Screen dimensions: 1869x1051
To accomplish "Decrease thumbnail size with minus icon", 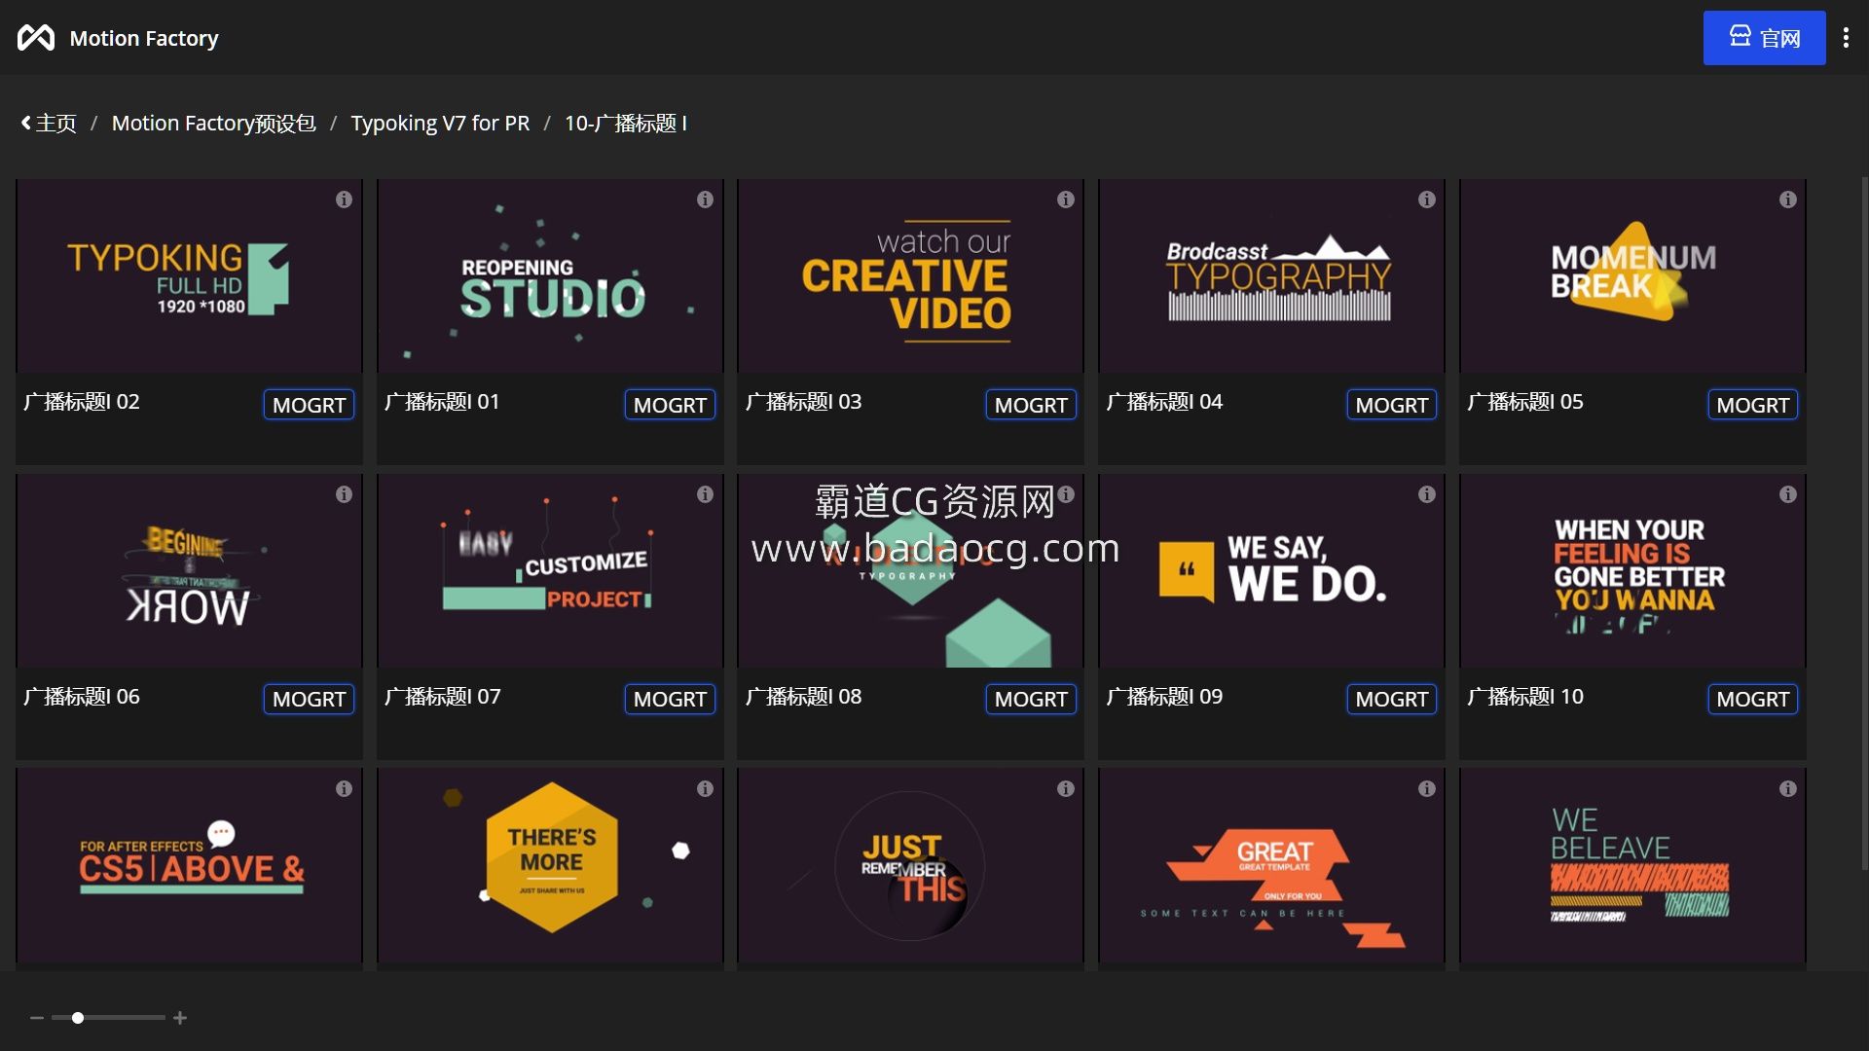I will 37,1018.
